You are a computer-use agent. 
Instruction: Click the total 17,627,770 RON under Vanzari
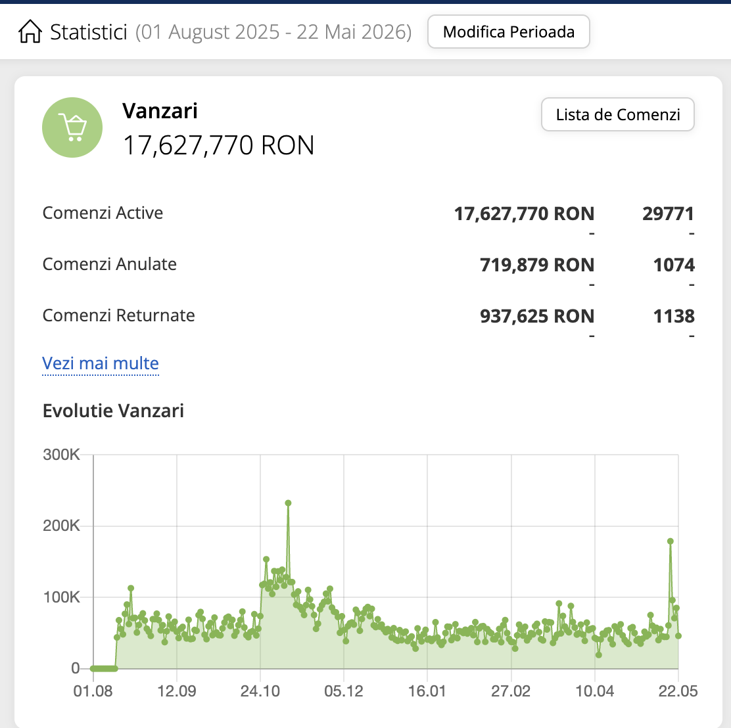pos(219,145)
